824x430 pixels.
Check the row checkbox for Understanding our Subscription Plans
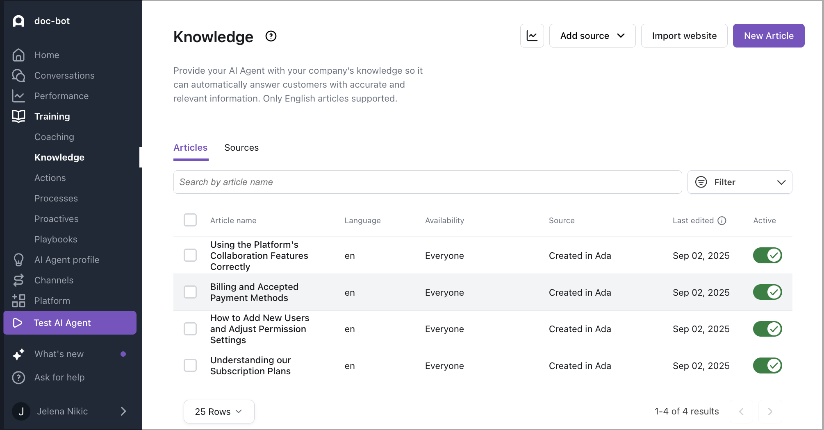(190, 365)
